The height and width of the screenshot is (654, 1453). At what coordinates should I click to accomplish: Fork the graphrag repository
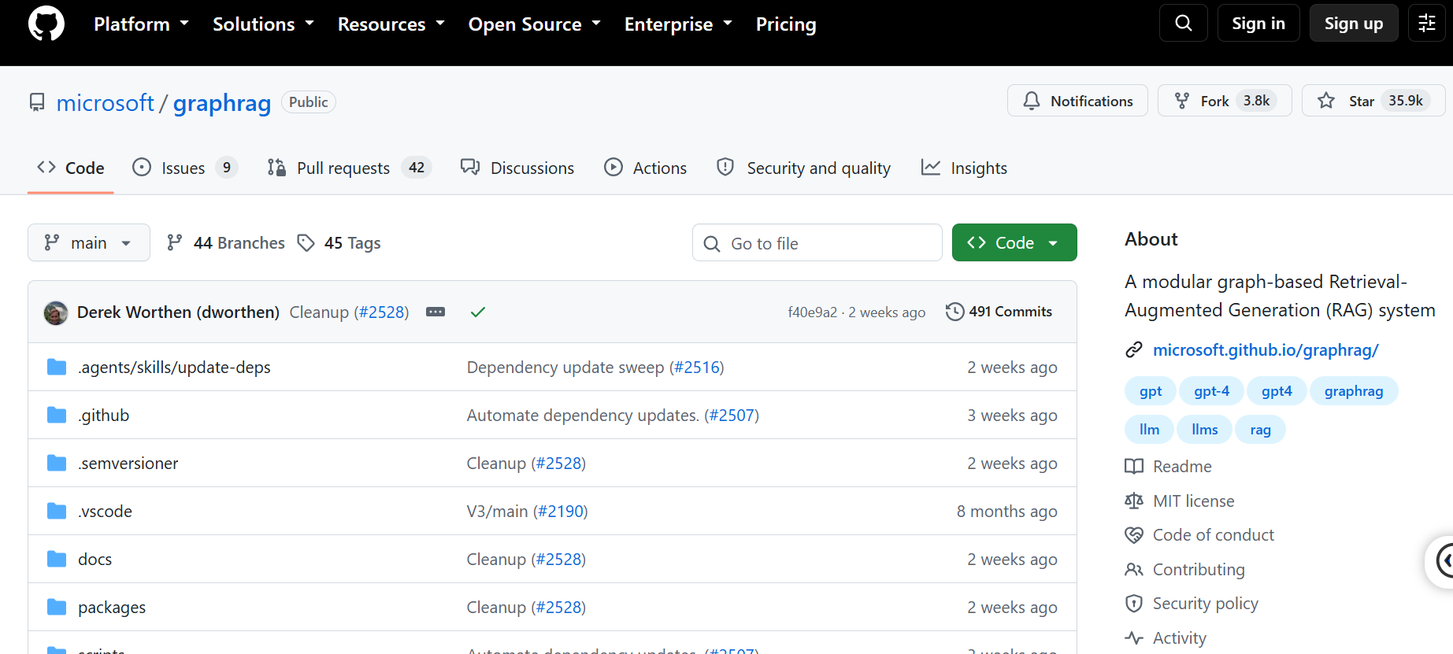pyautogui.click(x=1225, y=101)
